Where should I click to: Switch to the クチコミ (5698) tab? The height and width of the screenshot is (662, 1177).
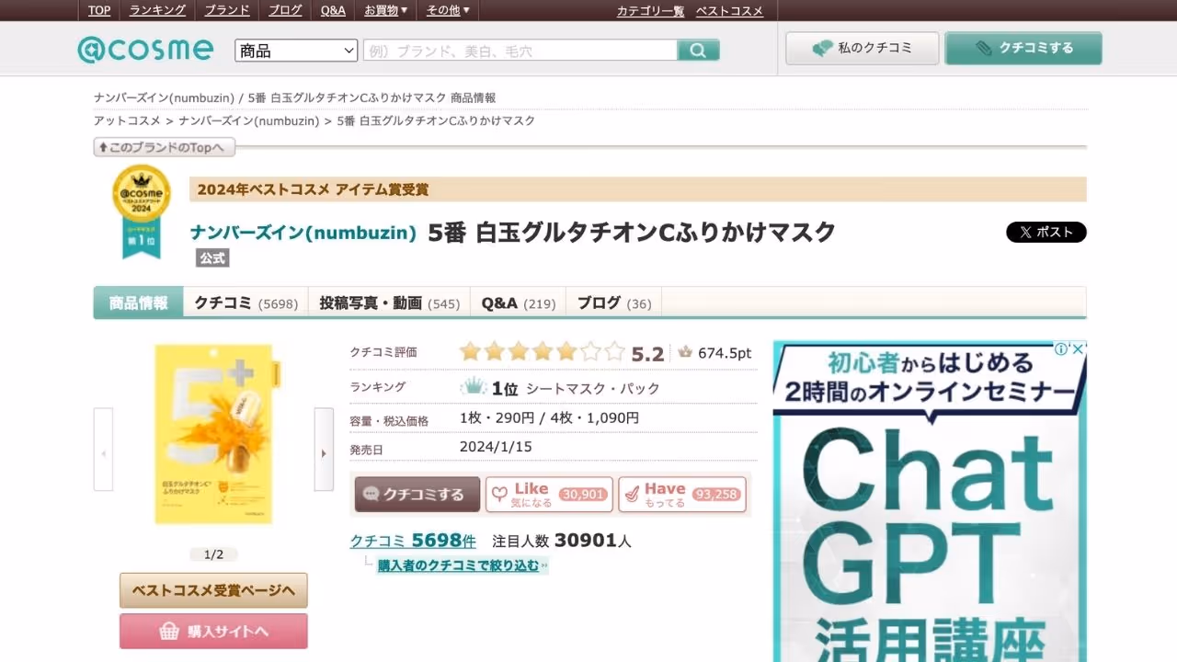pyautogui.click(x=246, y=302)
